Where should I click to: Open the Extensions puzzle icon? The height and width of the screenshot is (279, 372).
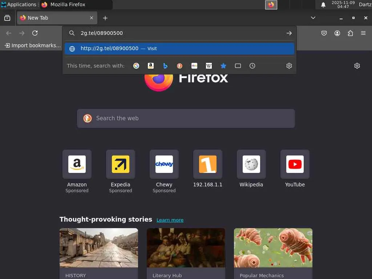point(350,33)
